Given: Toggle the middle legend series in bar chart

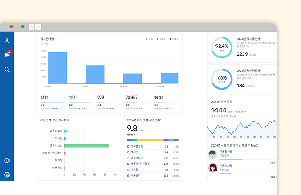Looking at the screenshot, I should click(161, 39).
